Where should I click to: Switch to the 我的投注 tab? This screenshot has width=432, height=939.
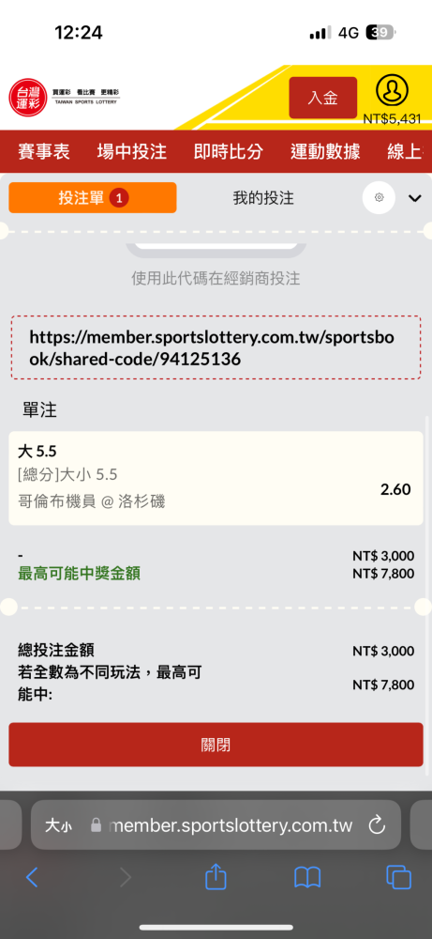263,198
